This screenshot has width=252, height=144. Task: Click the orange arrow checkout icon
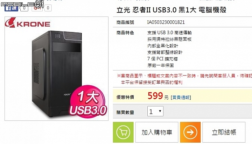coord(190,132)
